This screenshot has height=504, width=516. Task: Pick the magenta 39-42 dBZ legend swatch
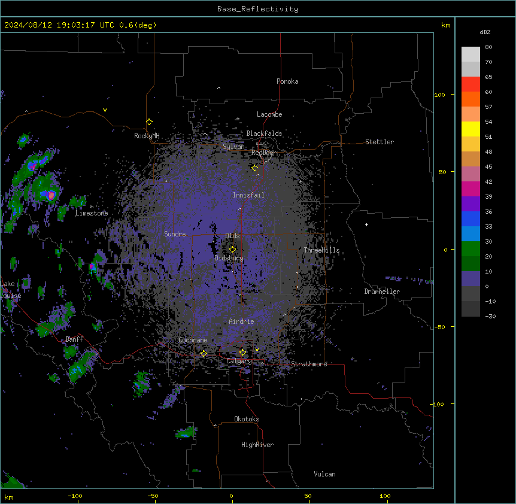tap(471, 189)
